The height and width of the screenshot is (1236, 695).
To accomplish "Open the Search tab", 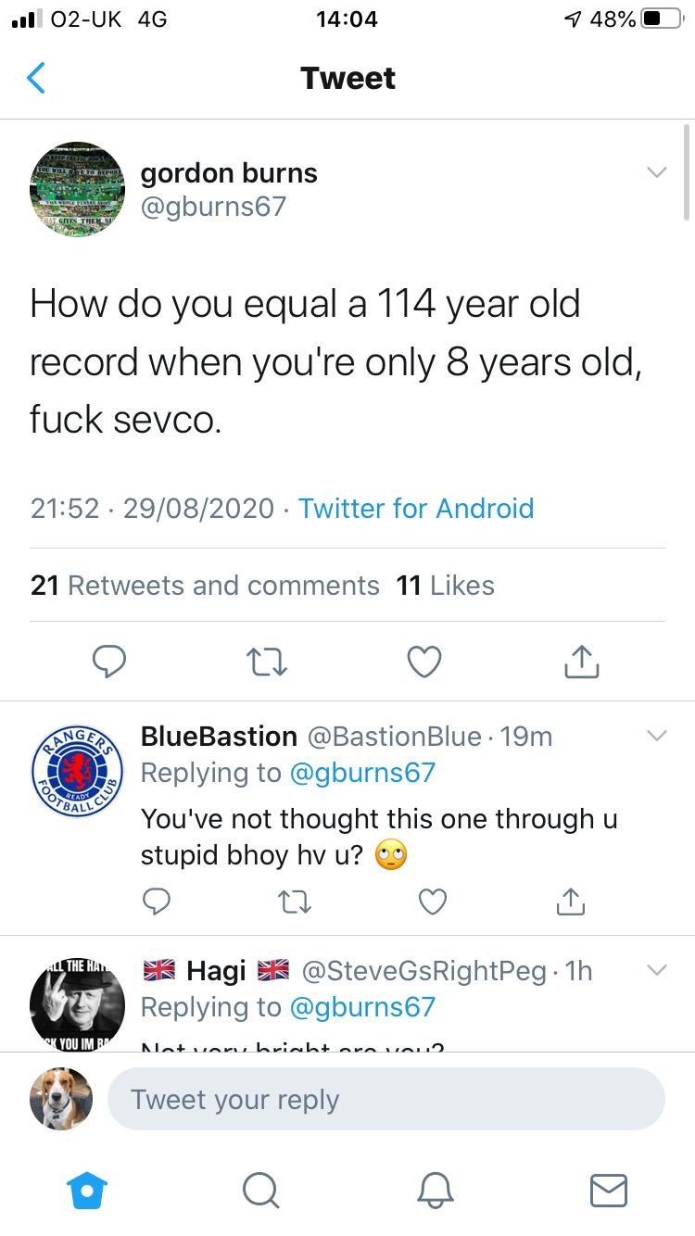I will click(260, 1190).
